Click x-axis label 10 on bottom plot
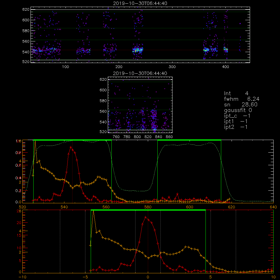 [x=273, y=277]
